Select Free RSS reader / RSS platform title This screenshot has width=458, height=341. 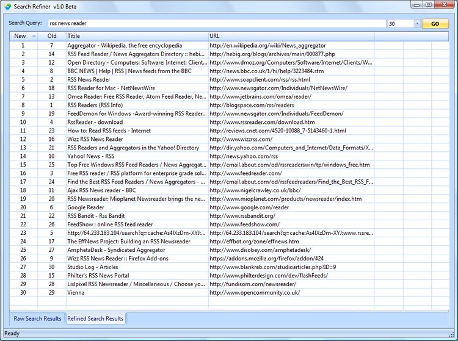[x=136, y=173]
